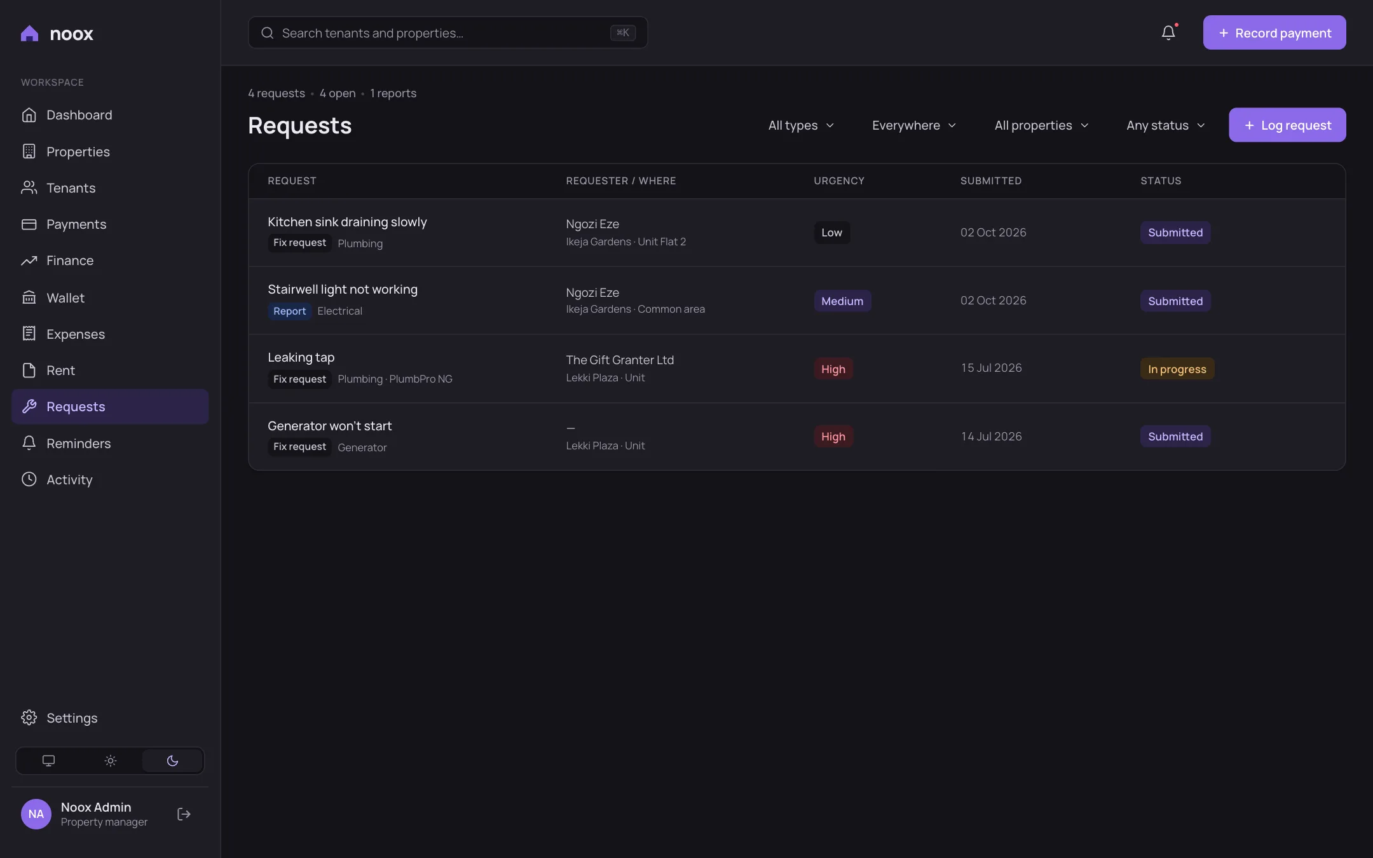Open the All types filter dropdown
Screen dimensions: 1373x858
click(801, 125)
